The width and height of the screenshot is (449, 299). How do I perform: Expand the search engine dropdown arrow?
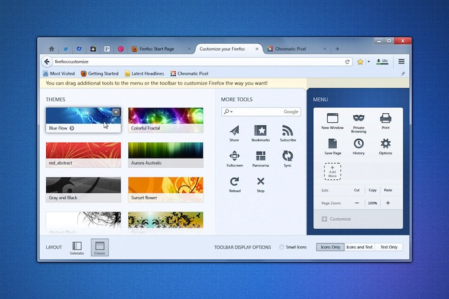(228, 111)
